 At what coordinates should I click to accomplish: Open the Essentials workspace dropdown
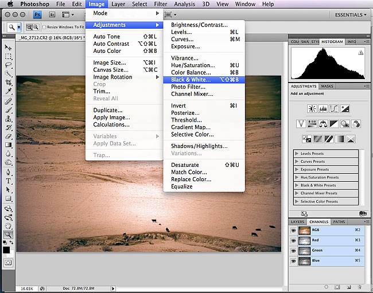coord(349,15)
